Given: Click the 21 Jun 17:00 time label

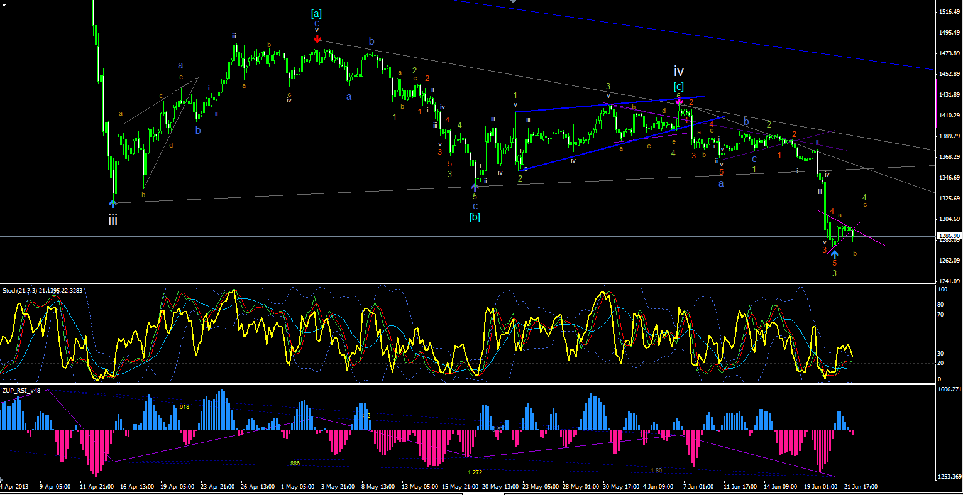Looking at the screenshot, I should [861, 486].
